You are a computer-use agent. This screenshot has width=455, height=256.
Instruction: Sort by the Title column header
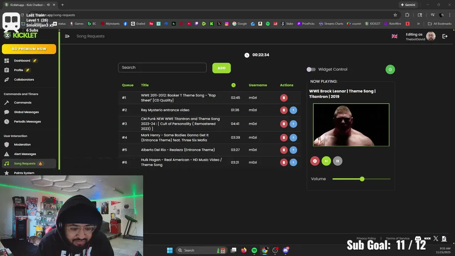pos(145,85)
